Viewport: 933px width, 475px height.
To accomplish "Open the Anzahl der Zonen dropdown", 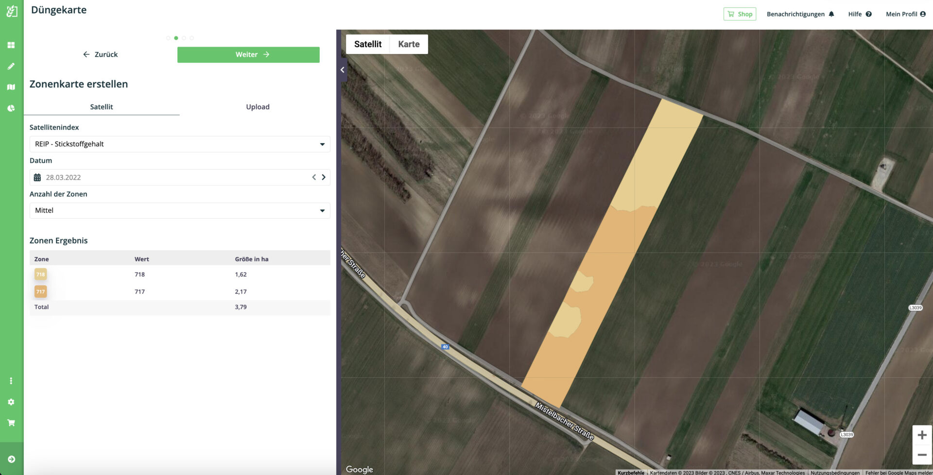I will pyautogui.click(x=180, y=211).
